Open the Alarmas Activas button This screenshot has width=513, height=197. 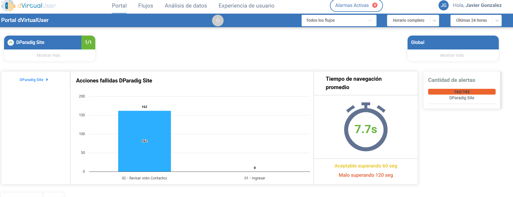click(x=356, y=5)
